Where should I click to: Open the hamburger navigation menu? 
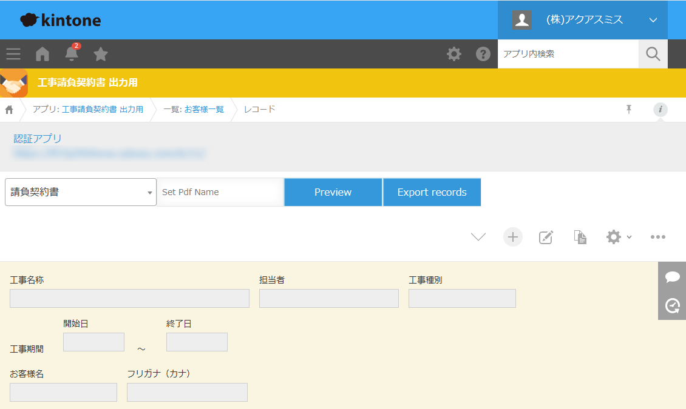coord(13,54)
